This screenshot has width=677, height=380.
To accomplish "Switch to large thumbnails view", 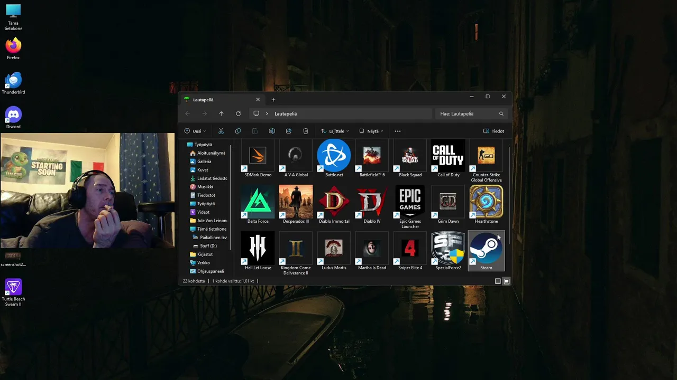I will [x=506, y=281].
